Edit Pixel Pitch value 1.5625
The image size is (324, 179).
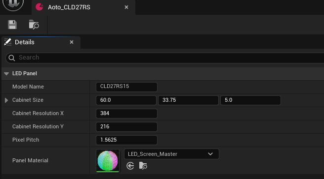point(126,140)
